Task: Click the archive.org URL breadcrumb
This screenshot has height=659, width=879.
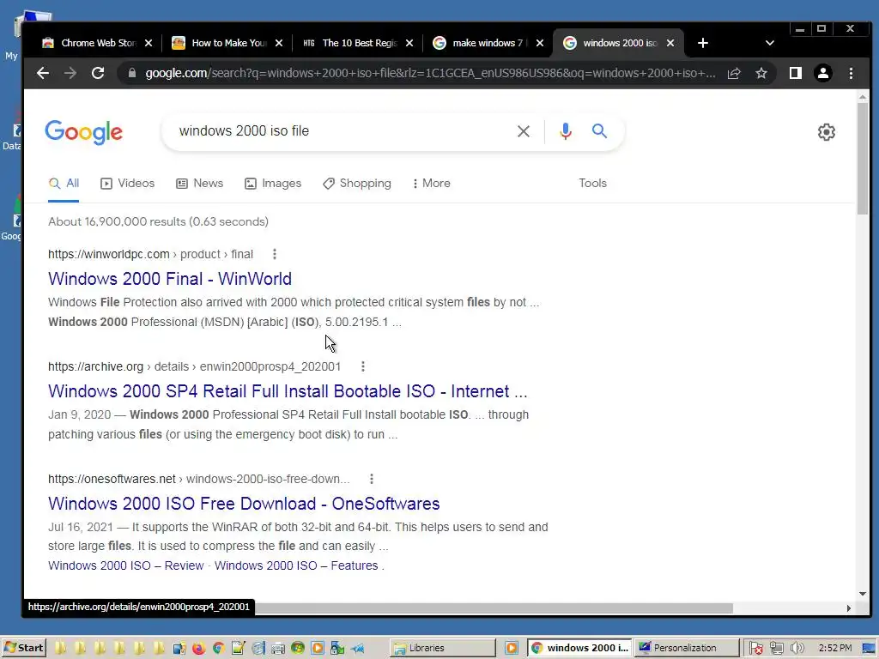Action: pyautogui.click(x=194, y=366)
